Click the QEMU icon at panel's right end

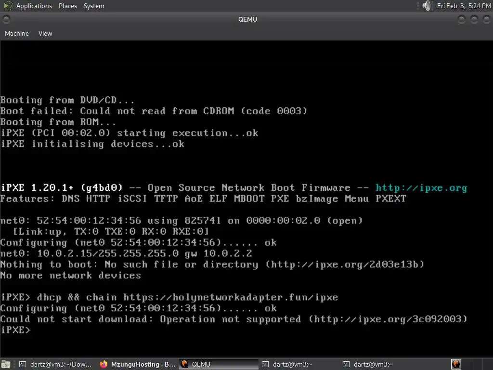[x=456, y=364]
